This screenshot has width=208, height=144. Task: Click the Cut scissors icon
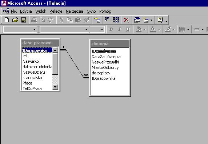[61, 20]
